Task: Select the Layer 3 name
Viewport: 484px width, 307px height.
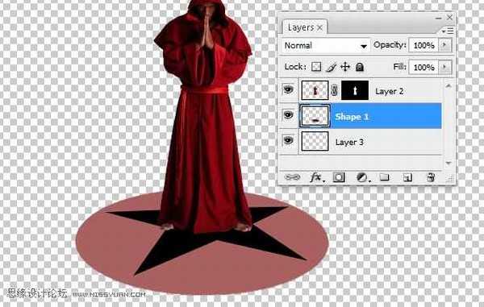Action: [x=349, y=142]
